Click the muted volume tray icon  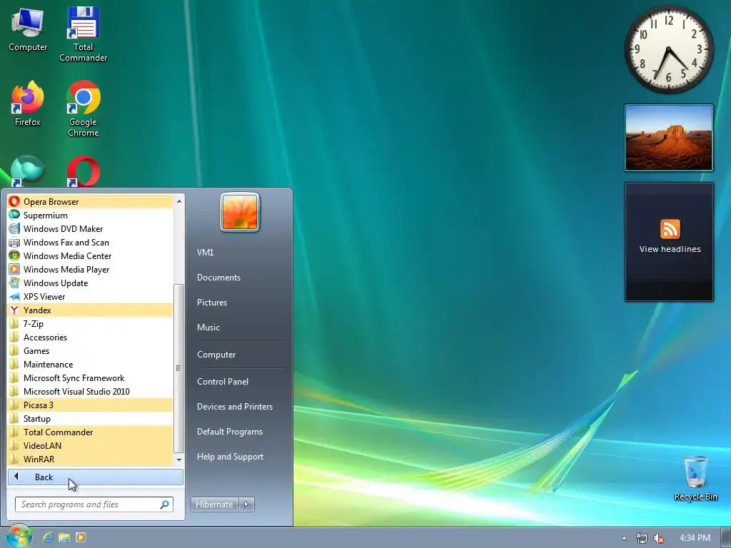659,538
